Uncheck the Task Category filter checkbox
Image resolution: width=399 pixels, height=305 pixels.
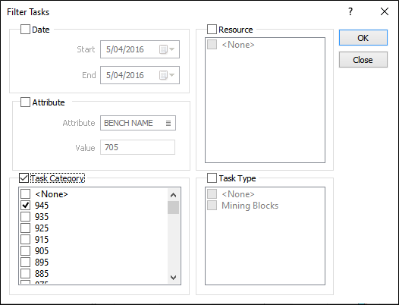tap(24, 178)
